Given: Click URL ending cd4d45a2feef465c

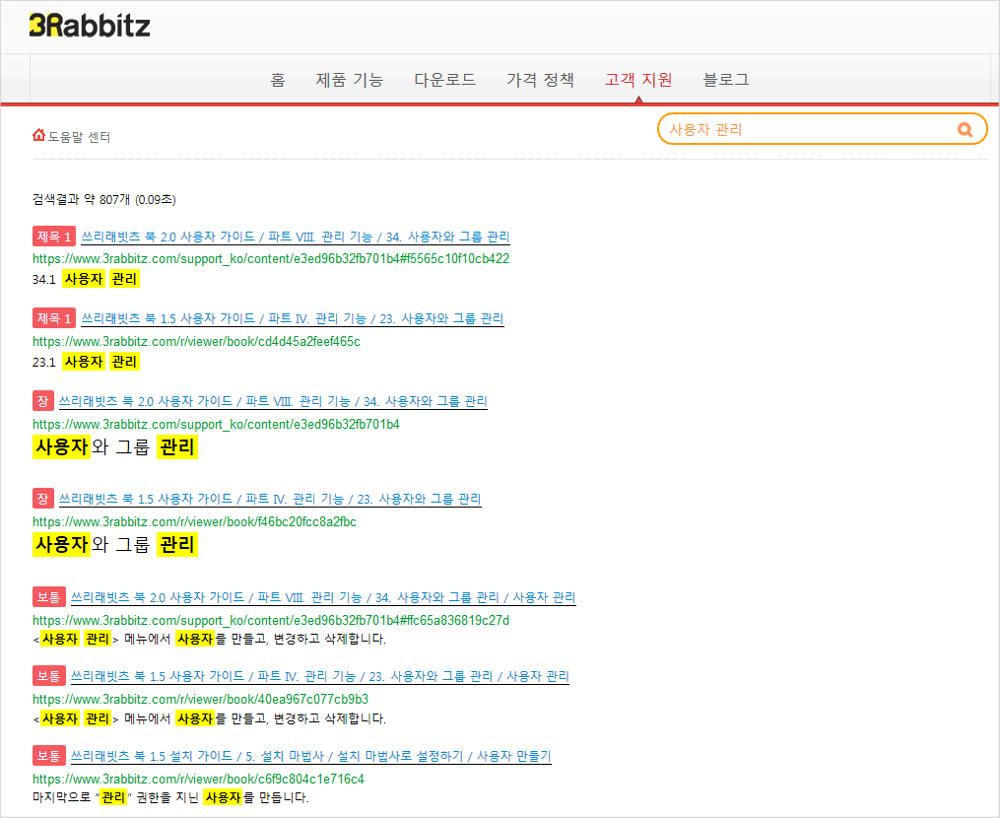Looking at the screenshot, I should (x=196, y=342).
